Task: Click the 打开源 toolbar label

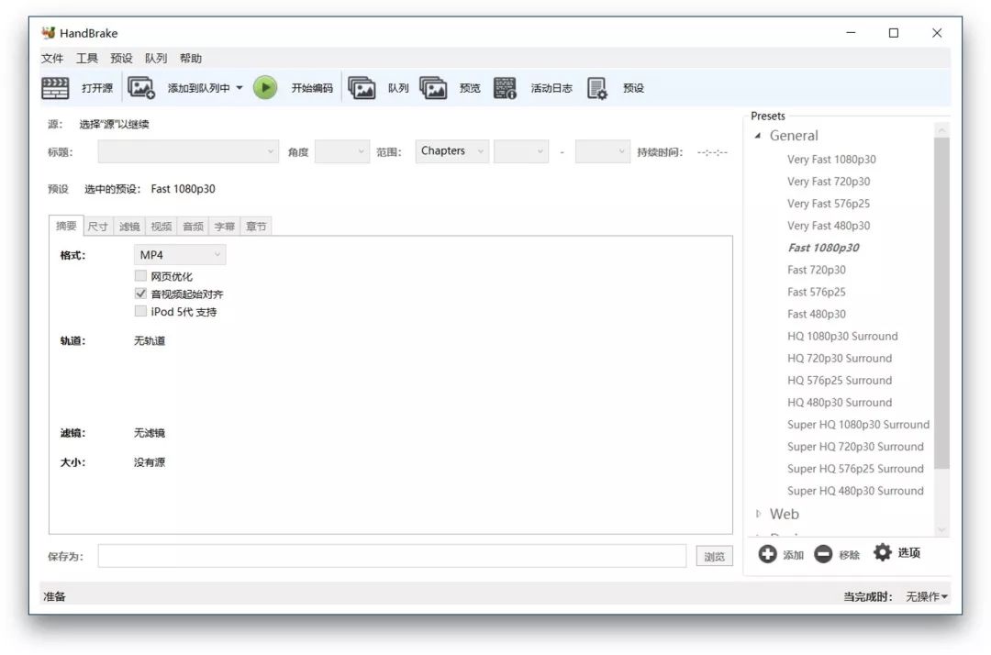Action: click(97, 88)
